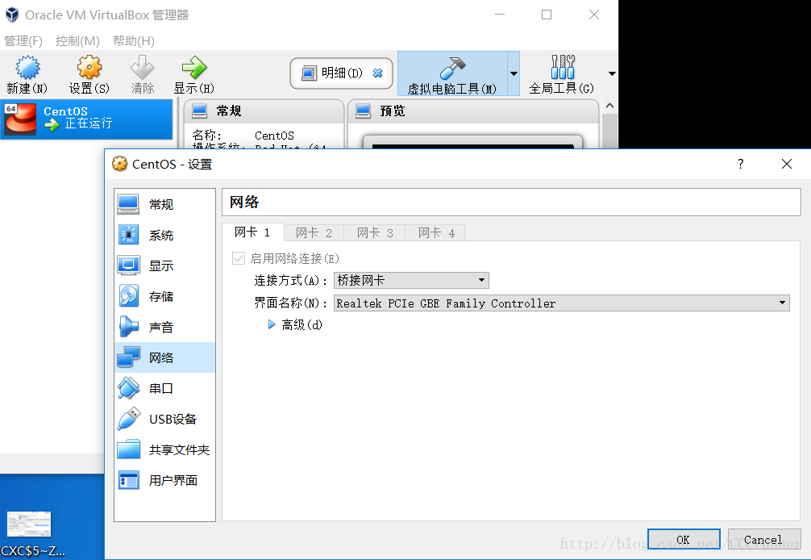Viewport: 811px width, 560px height.
Task: Close the Details (明细) tag via blue X
Action: coord(378,73)
